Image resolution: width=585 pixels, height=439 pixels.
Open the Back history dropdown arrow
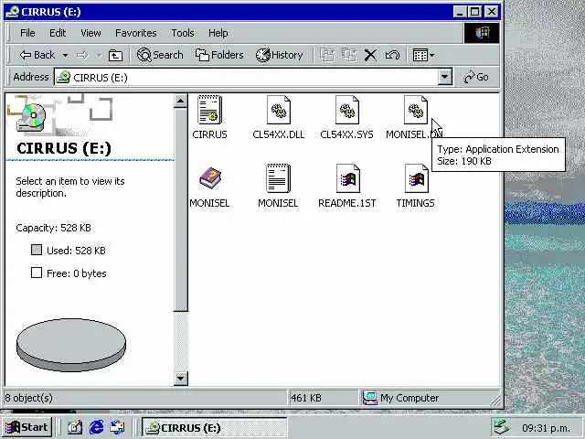pos(65,55)
